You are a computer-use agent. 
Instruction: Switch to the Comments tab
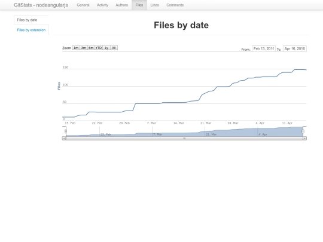[175, 5]
